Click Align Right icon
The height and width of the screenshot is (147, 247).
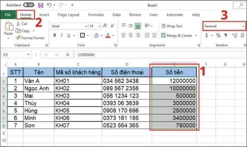pyautogui.click(x=138, y=35)
